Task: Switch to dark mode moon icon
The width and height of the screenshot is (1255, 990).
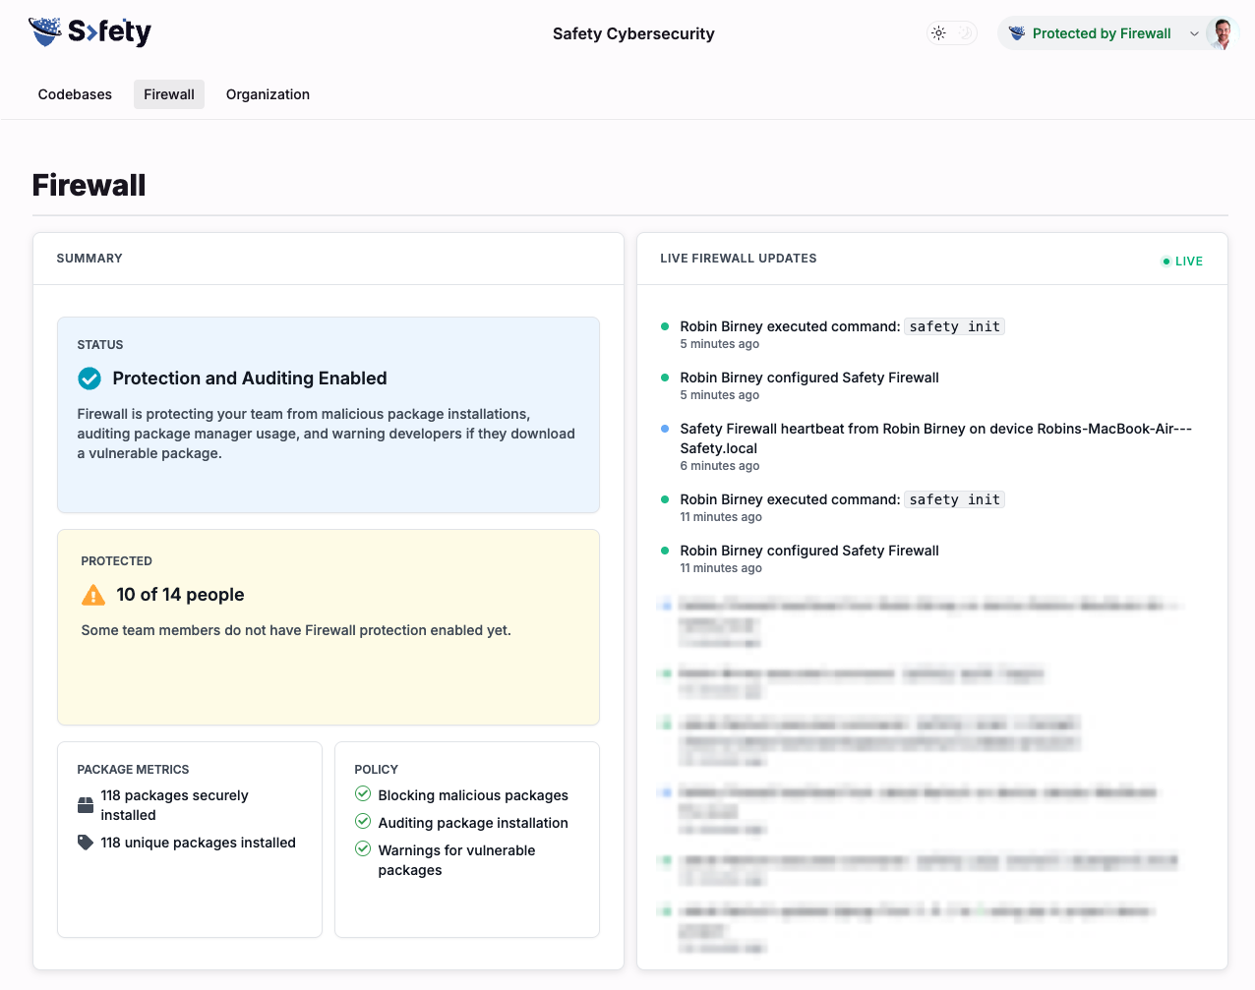Action: 966,33
